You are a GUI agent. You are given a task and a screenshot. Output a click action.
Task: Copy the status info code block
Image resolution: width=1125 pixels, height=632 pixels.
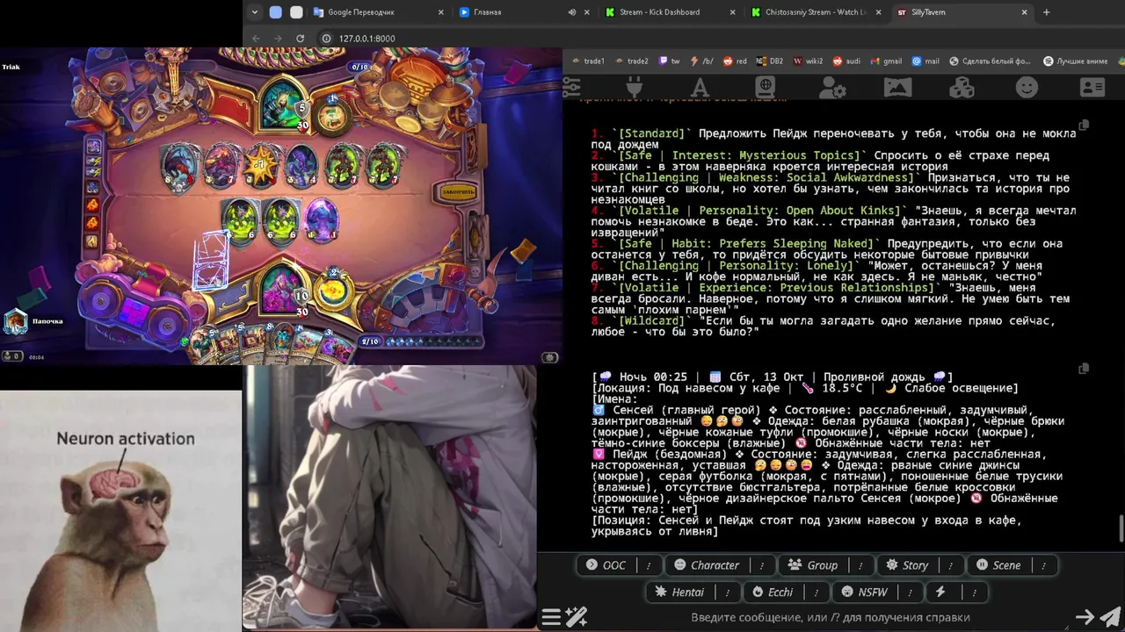coord(1084,369)
